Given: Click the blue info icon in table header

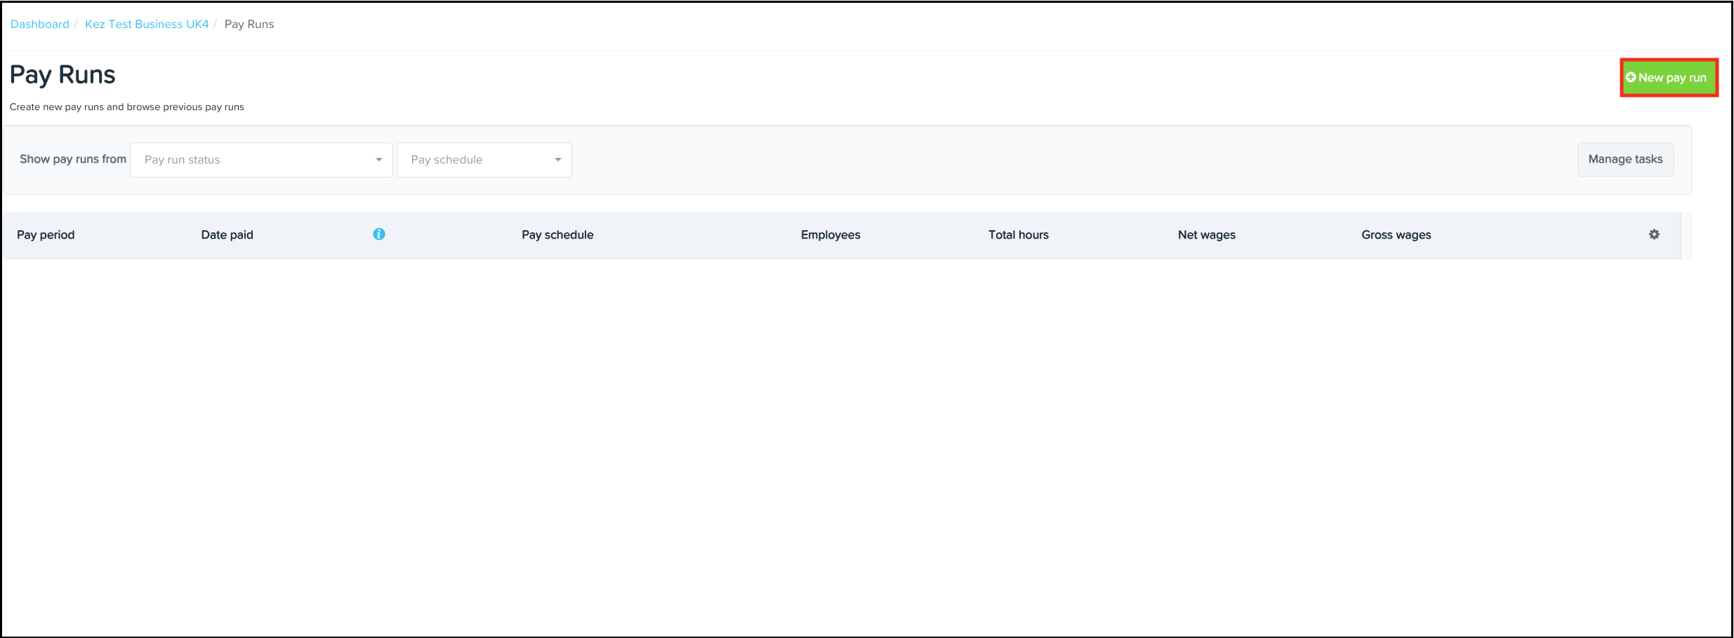Looking at the screenshot, I should 379,234.
